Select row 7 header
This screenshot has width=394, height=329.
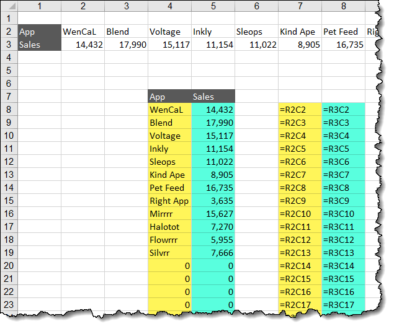(x=9, y=97)
